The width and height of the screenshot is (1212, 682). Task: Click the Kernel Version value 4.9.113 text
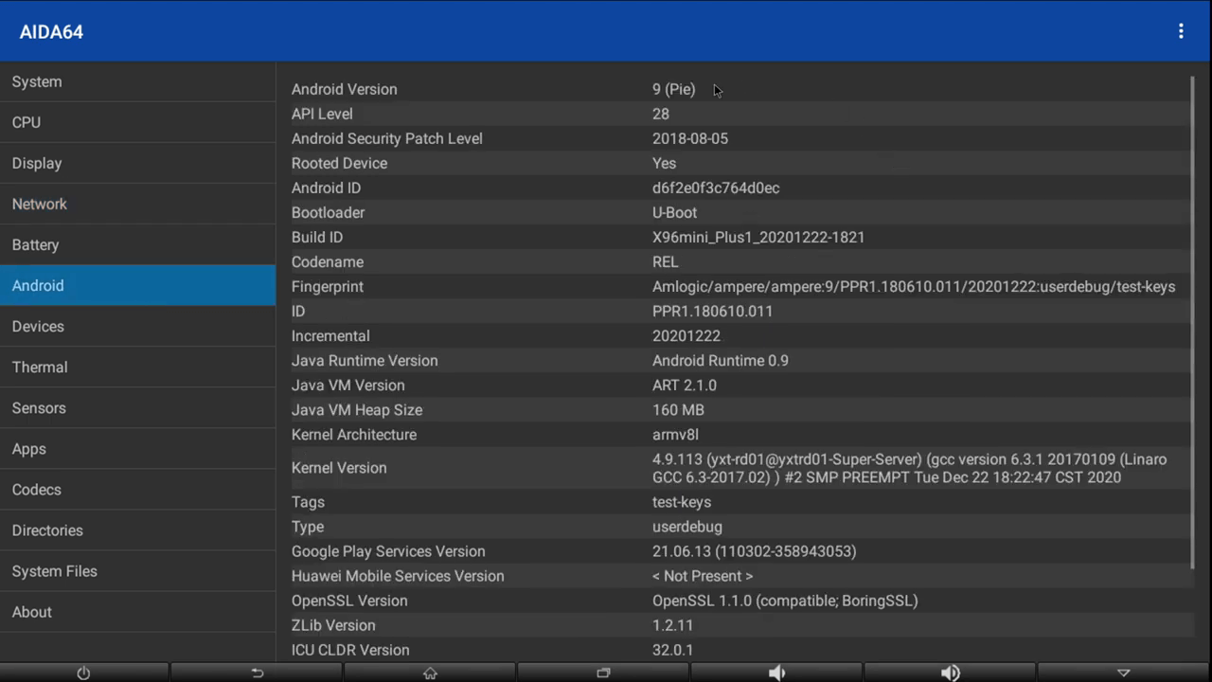click(x=910, y=468)
